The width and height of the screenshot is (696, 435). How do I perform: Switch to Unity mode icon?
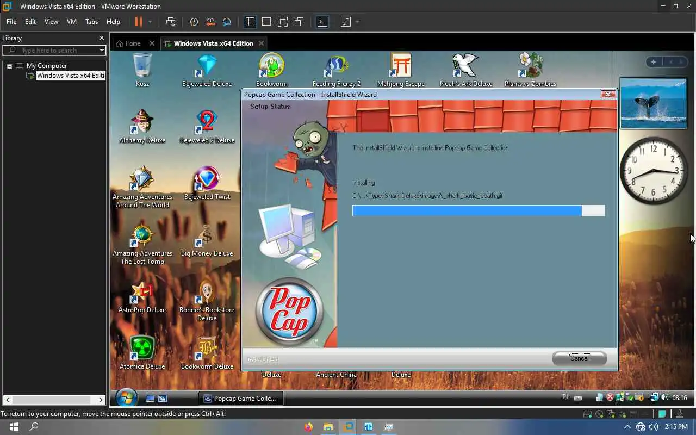pos(299,22)
